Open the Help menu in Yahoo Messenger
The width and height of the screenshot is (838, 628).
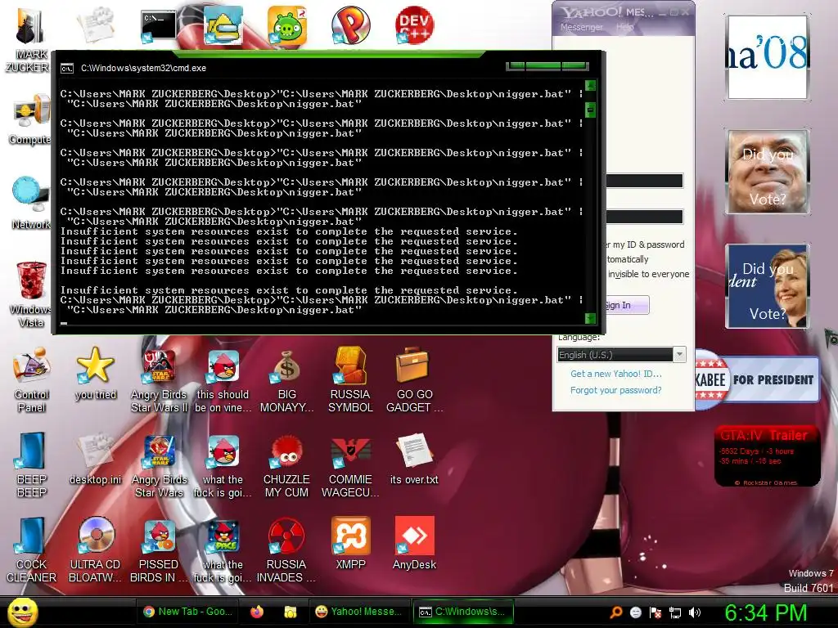(x=624, y=27)
